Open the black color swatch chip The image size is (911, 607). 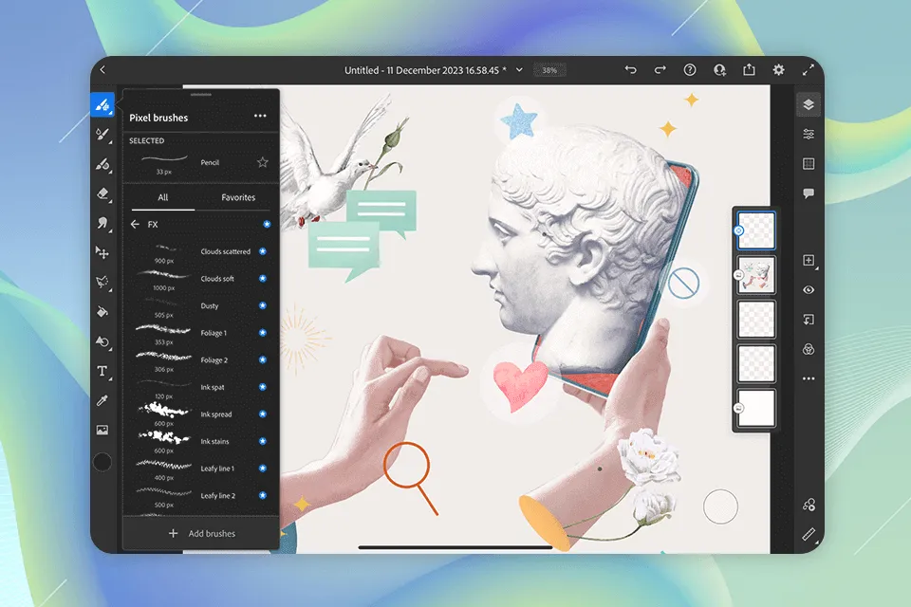click(x=102, y=462)
